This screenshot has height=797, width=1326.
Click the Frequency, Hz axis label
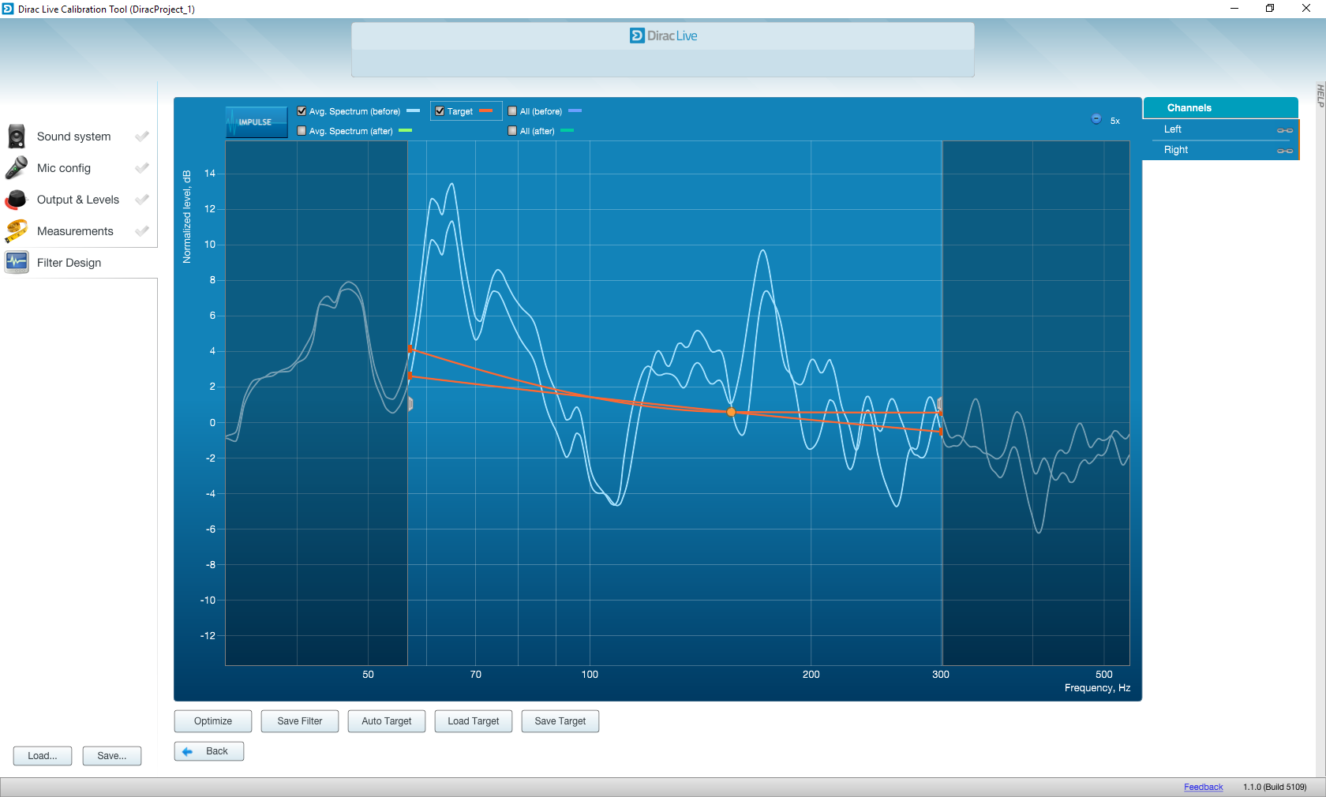coord(1097,688)
